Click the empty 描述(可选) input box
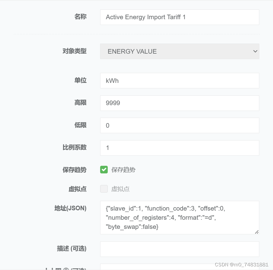 (180, 249)
